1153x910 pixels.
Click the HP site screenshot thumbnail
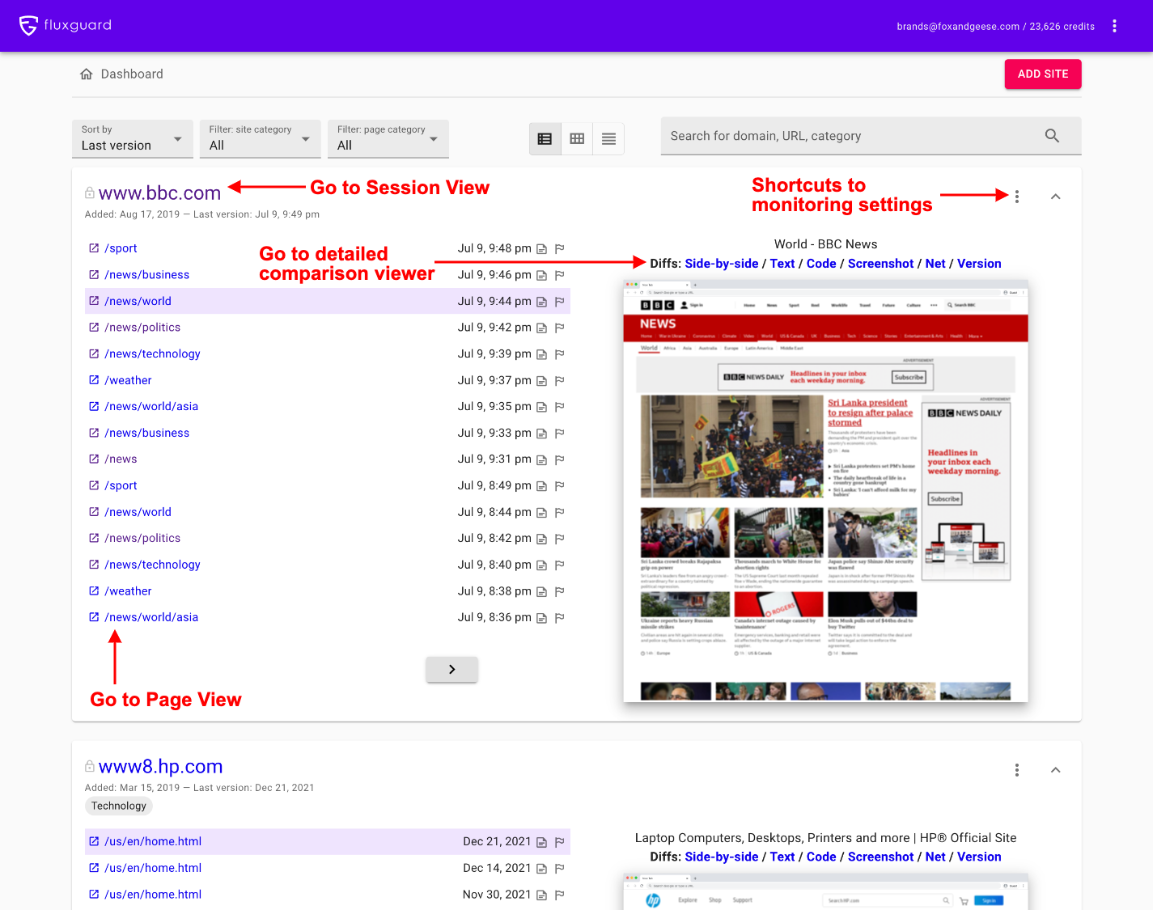pyautogui.click(x=825, y=892)
